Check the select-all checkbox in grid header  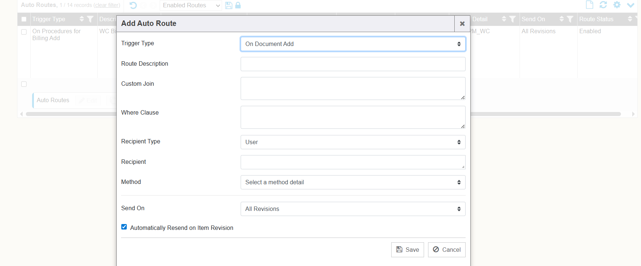click(x=24, y=19)
